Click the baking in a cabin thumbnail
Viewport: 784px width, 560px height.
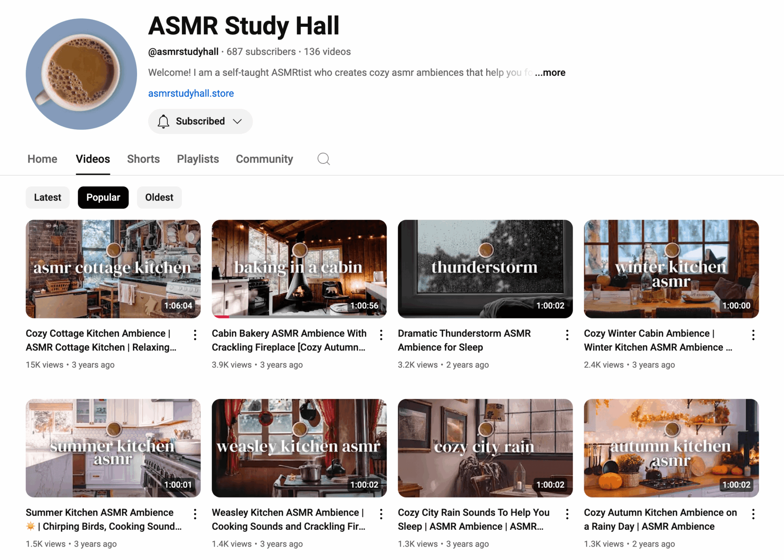pos(299,269)
